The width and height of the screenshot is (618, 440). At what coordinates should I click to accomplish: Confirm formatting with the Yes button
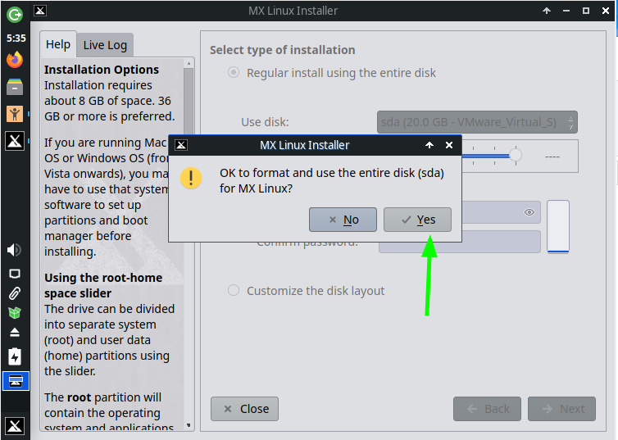(417, 220)
